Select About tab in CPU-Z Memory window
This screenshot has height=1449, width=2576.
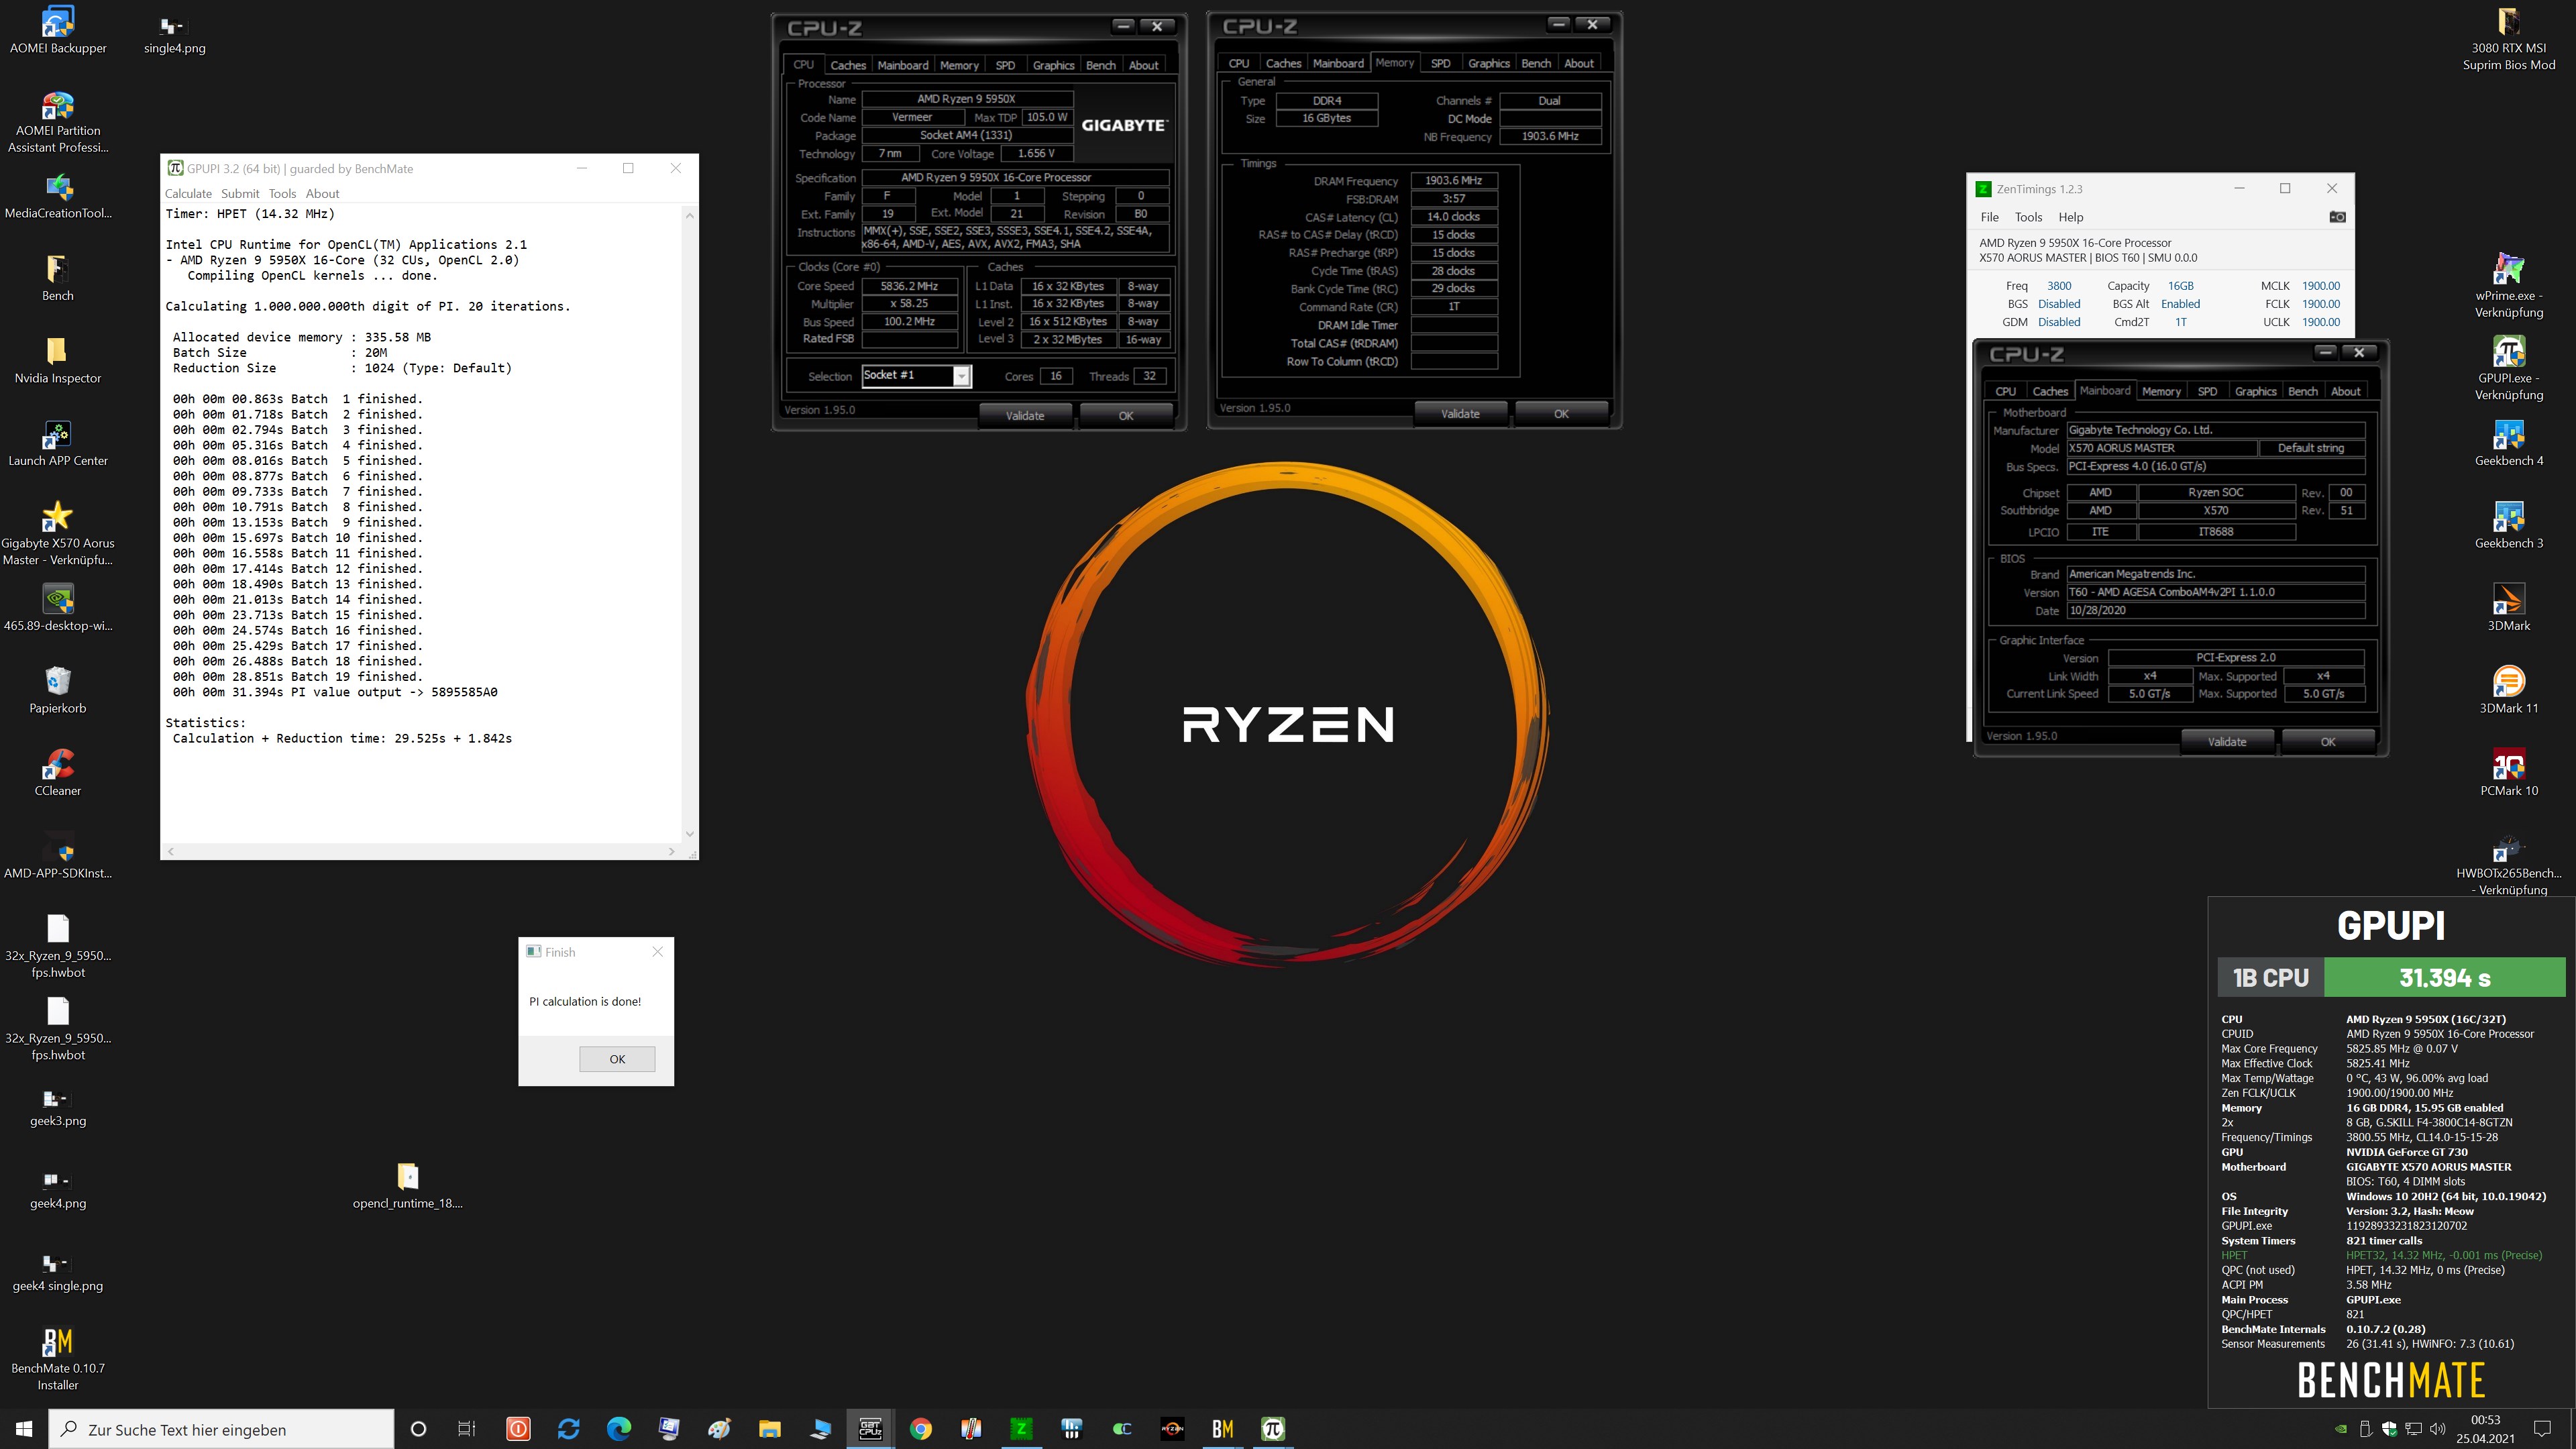point(1579,63)
